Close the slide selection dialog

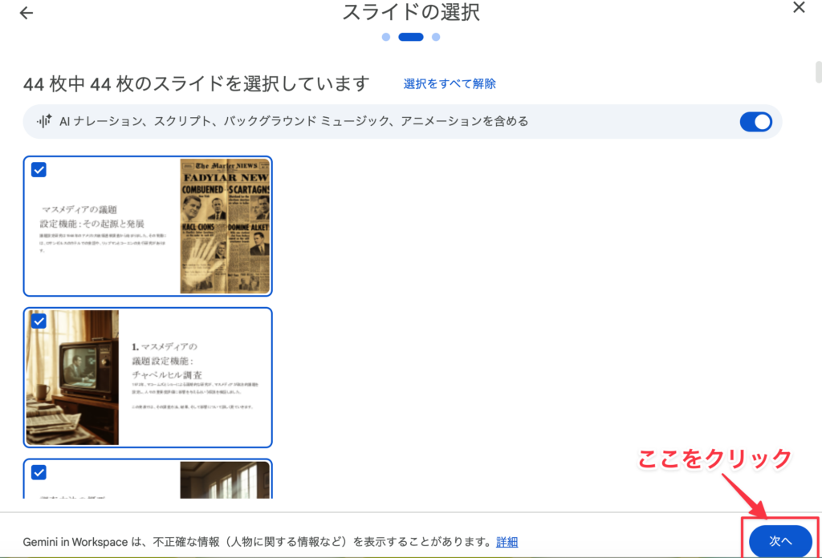[x=799, y=7]
